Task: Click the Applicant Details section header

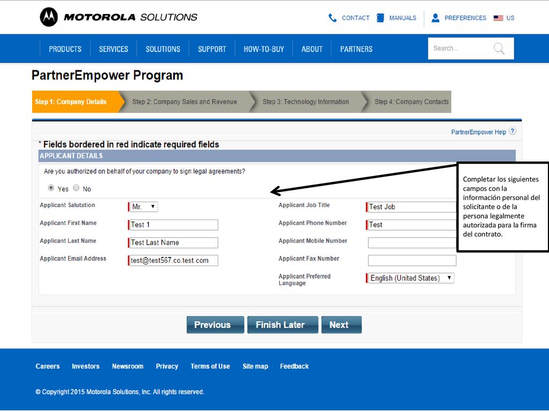Action: click(x=277, y=156)
